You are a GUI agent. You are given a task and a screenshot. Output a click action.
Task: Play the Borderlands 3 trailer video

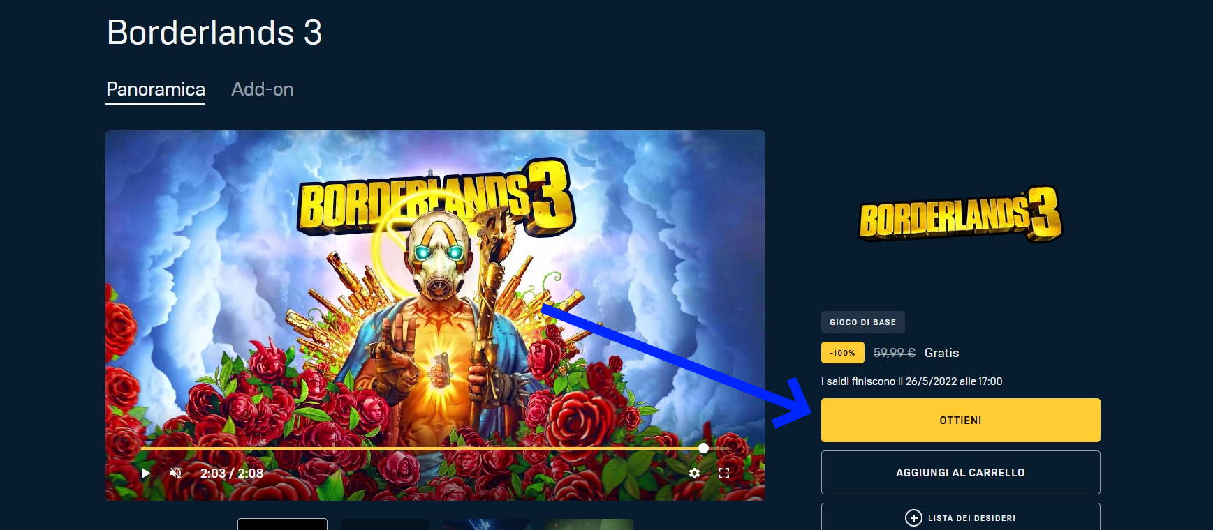click(x=146, y=473)
